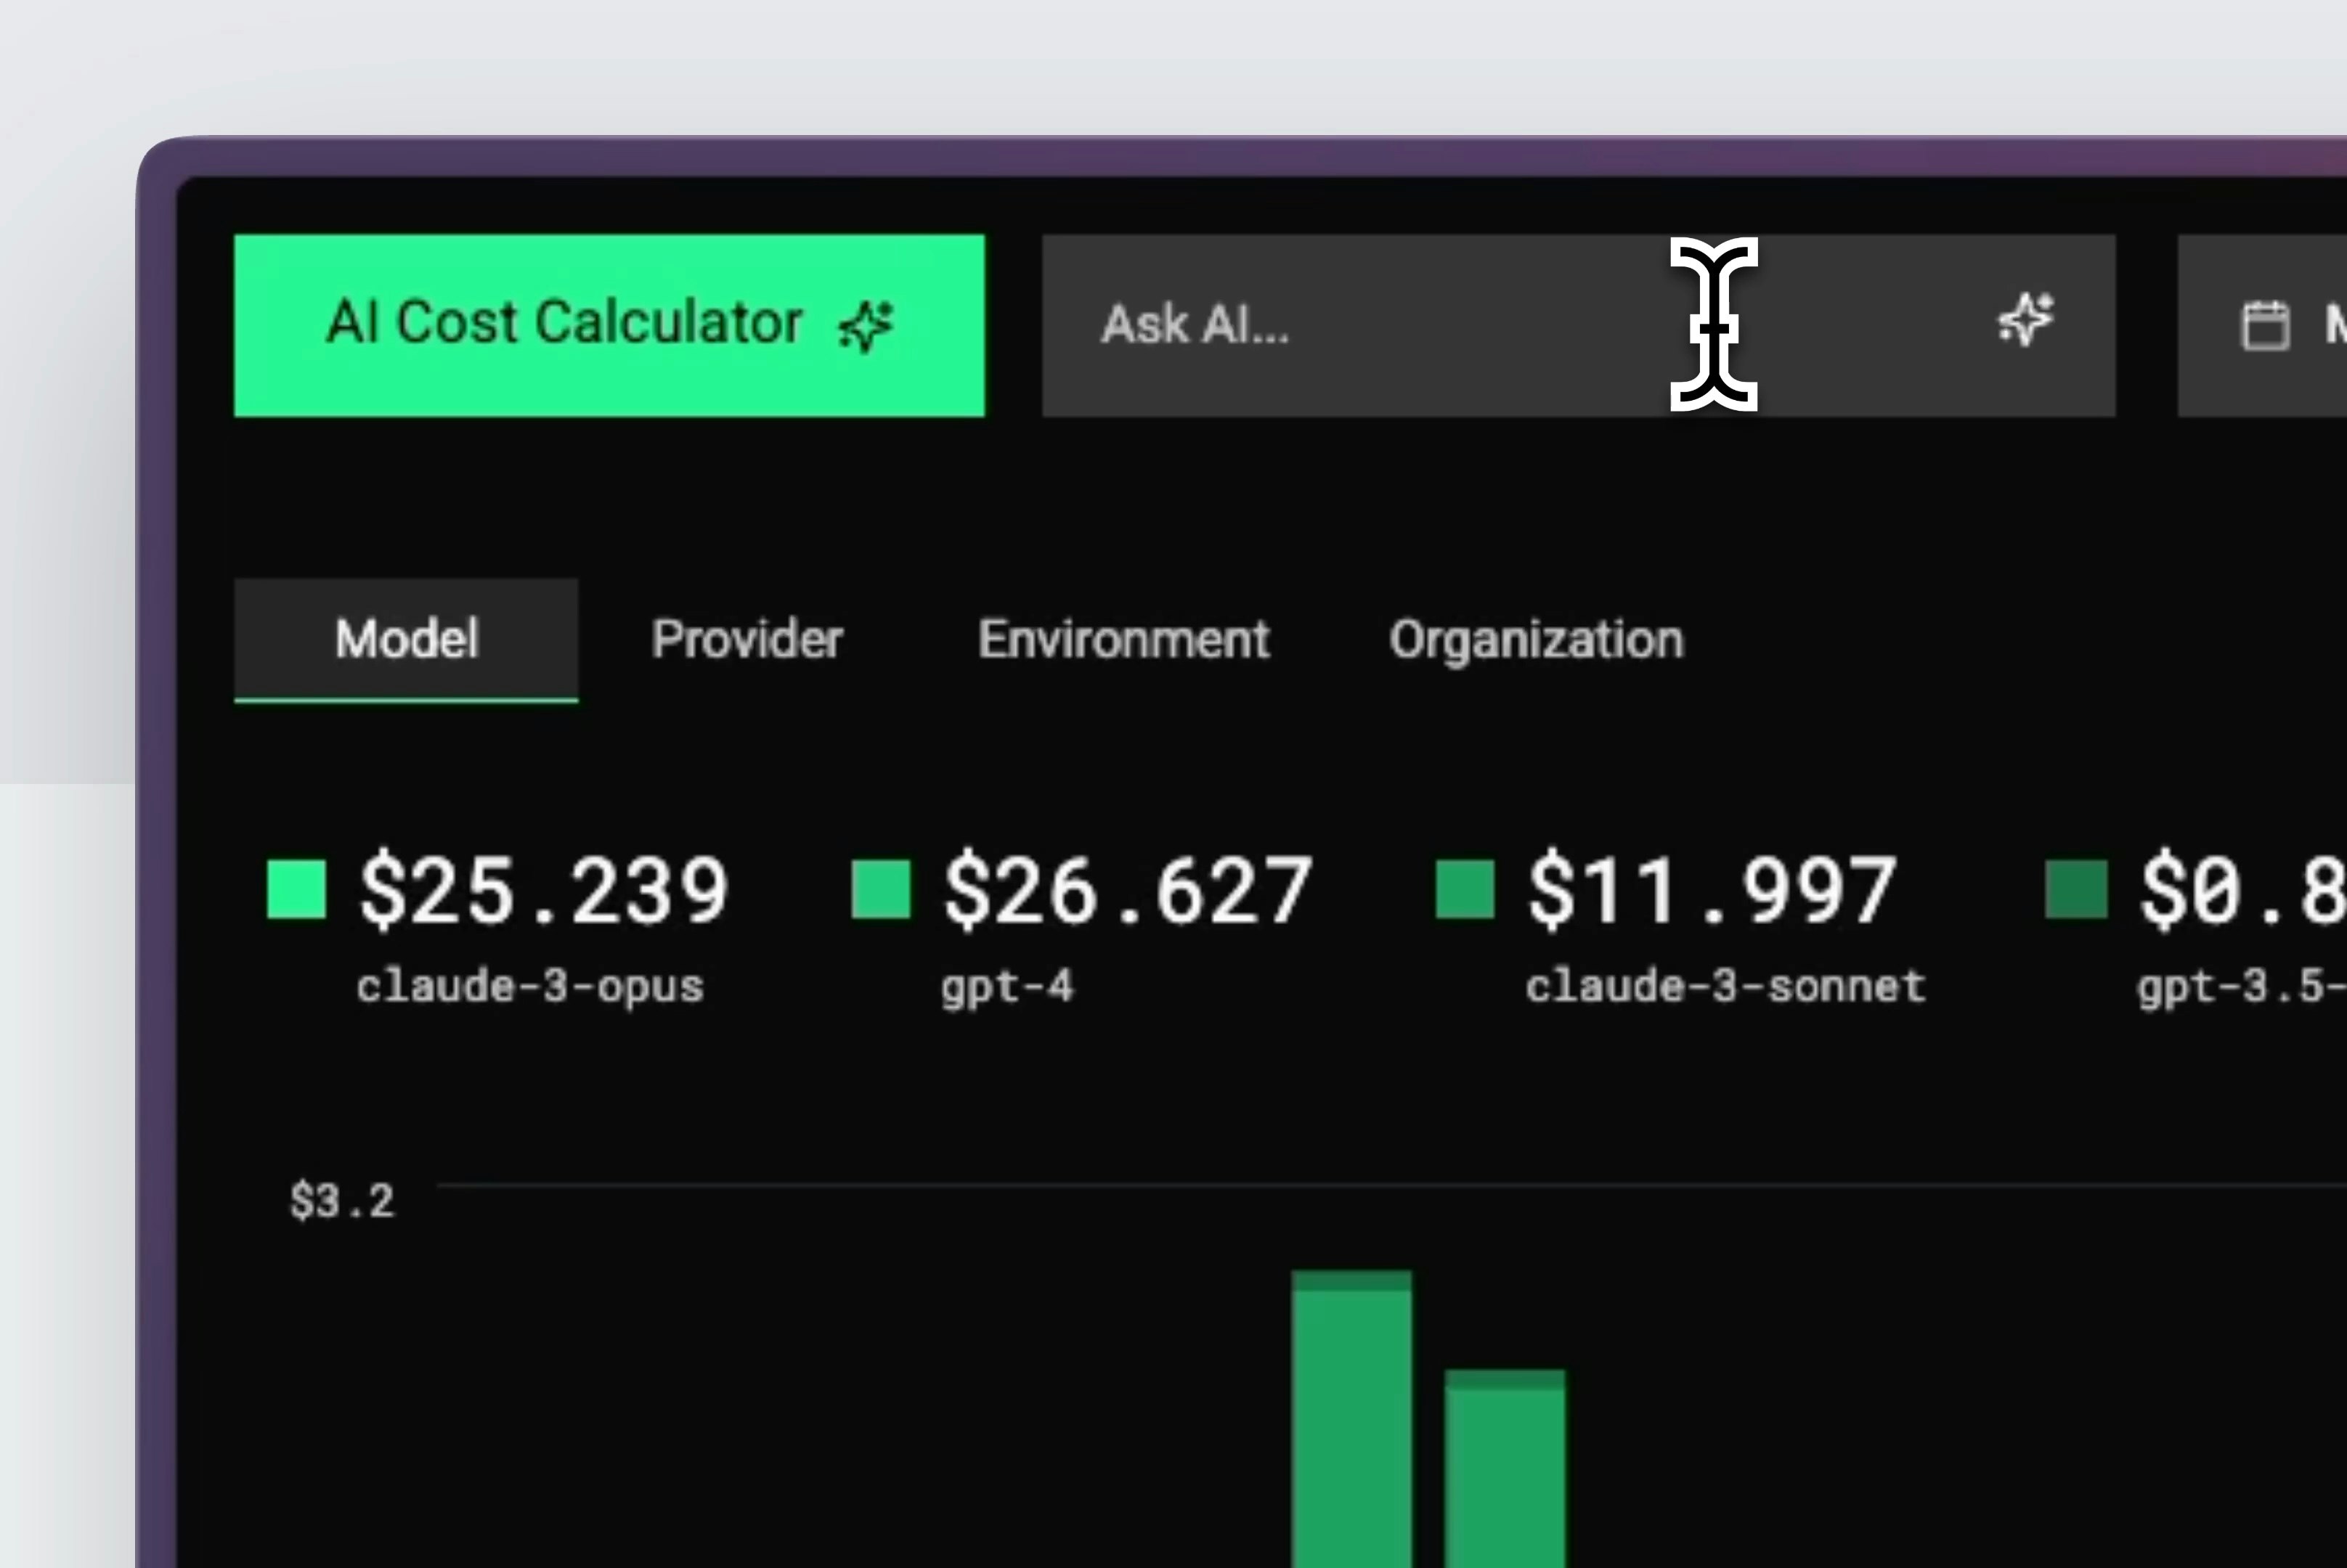2347x1568 pixels.
Task: Click sparkle icon on AI Cost Calculator
Action: coord(866,326)
